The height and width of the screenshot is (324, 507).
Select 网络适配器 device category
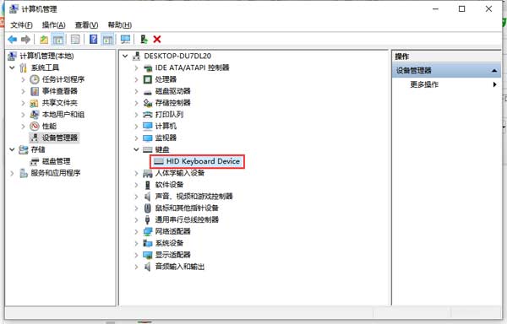[x=172, y=231]
